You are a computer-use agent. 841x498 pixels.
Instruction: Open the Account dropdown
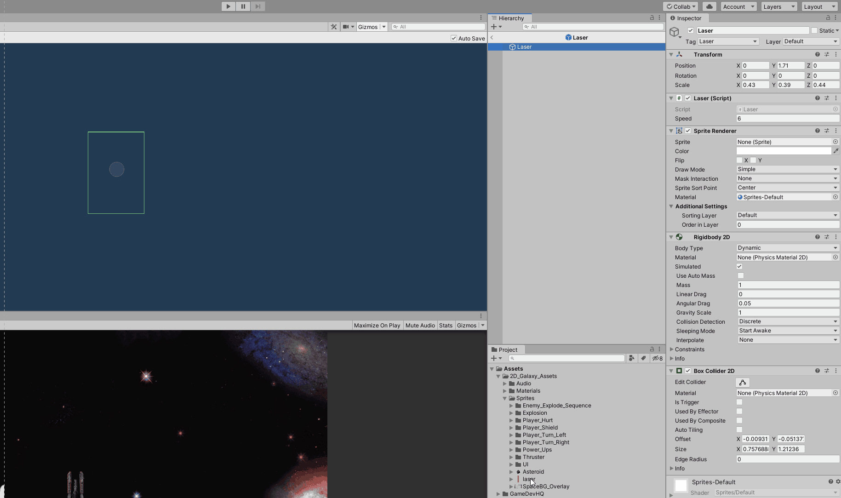pos(738,6)
